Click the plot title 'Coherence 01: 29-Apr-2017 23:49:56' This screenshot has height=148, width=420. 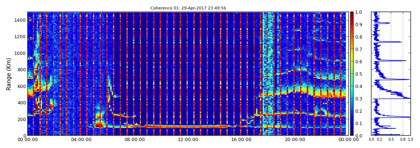[x=188, y=8]
